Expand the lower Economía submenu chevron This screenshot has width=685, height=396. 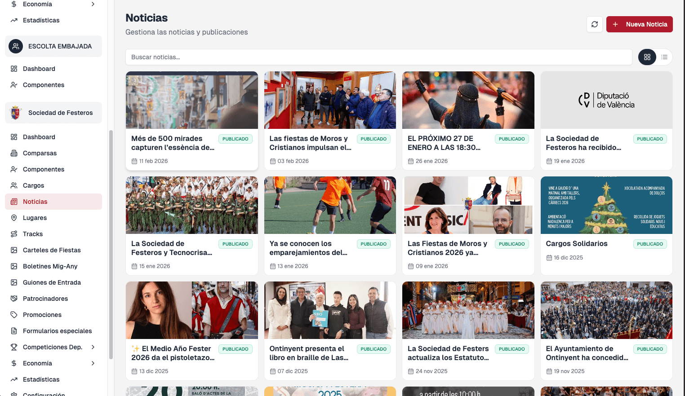pyautogui.click(x=93, y=363)
